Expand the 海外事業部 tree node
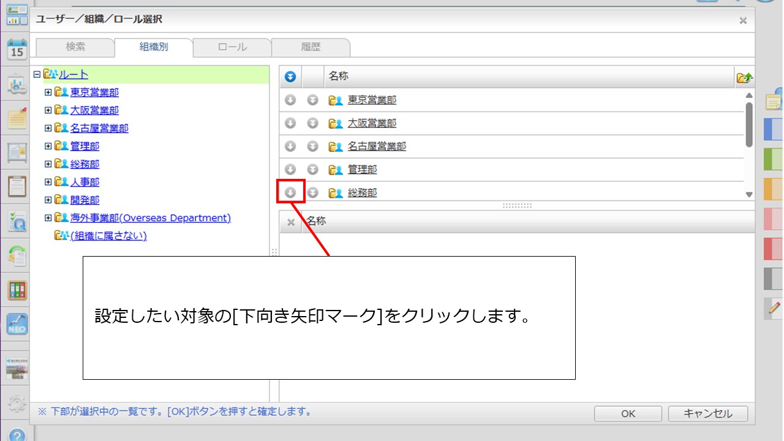This screenshot has height=441, width=784. click(48, 218)
